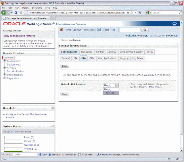Minimize the How do I panel
Viewport: 184px width, 162px height.
(x=53, y=108)
